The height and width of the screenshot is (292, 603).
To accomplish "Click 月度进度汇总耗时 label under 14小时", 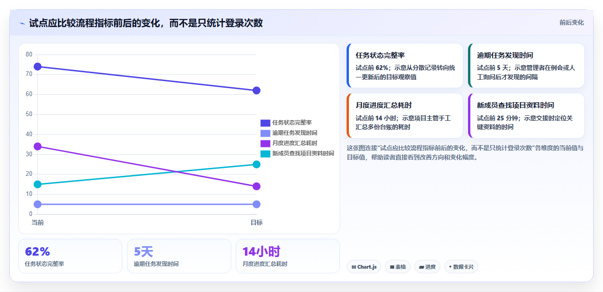I will (265, 264).
